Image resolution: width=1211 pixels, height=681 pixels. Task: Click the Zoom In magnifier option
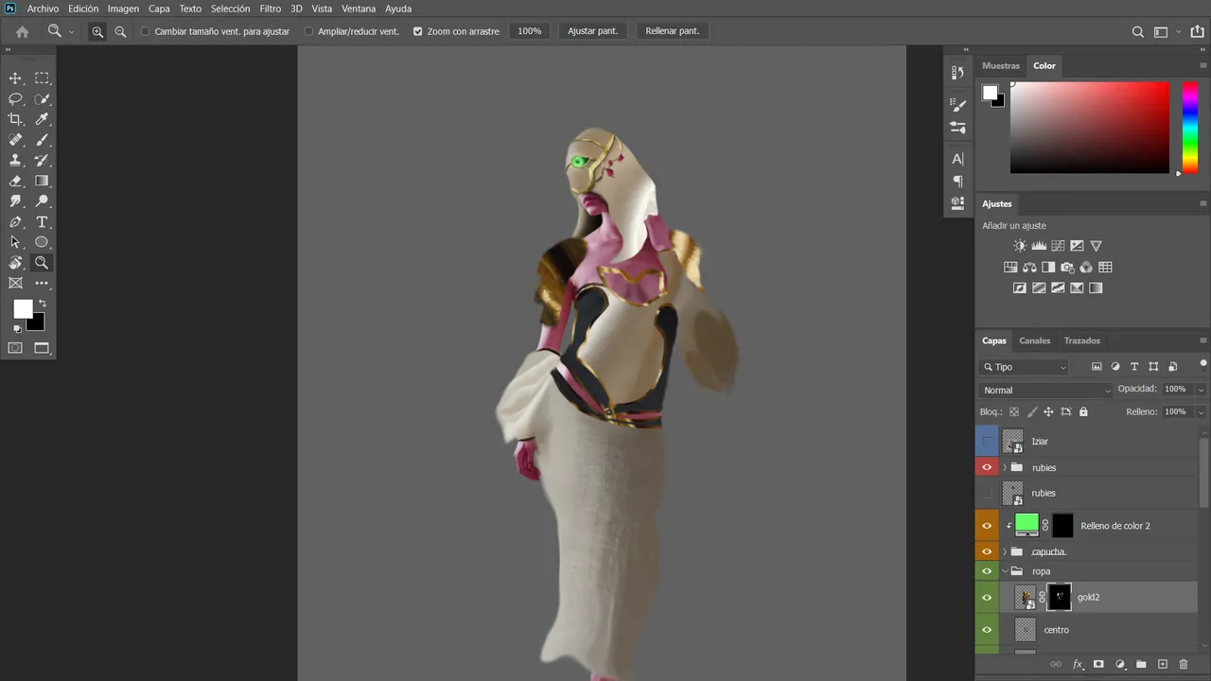pos(97,31)
